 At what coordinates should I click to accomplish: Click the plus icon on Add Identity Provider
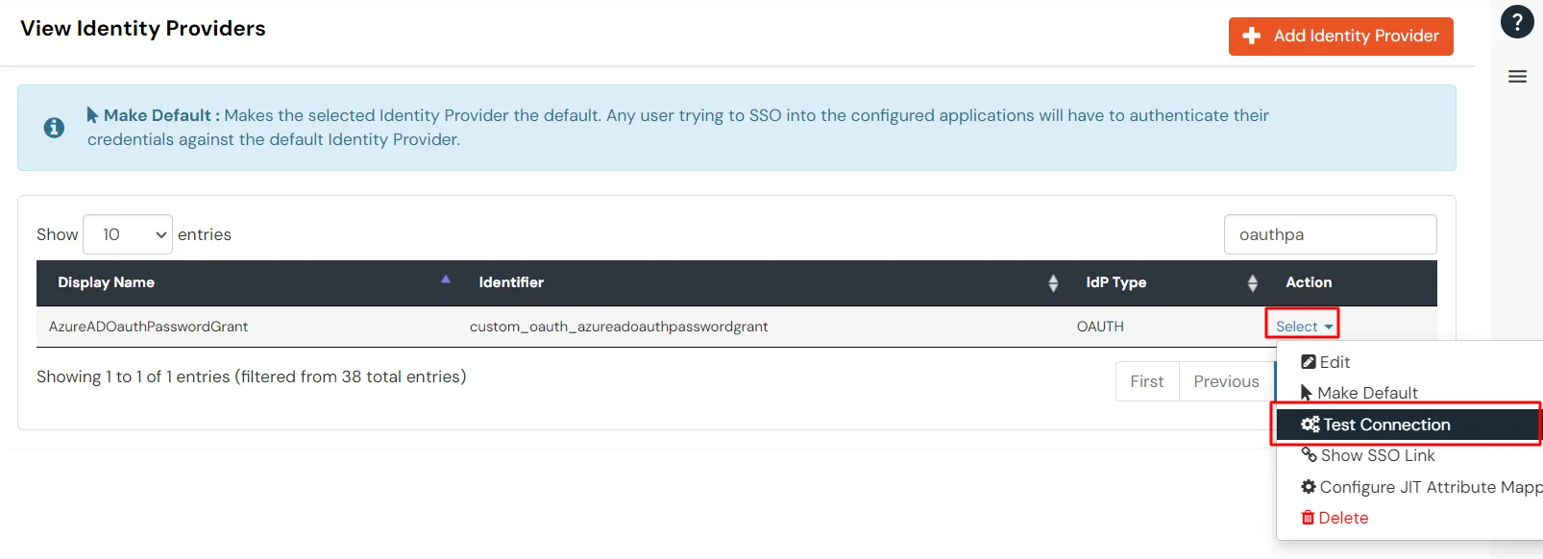1251,36
